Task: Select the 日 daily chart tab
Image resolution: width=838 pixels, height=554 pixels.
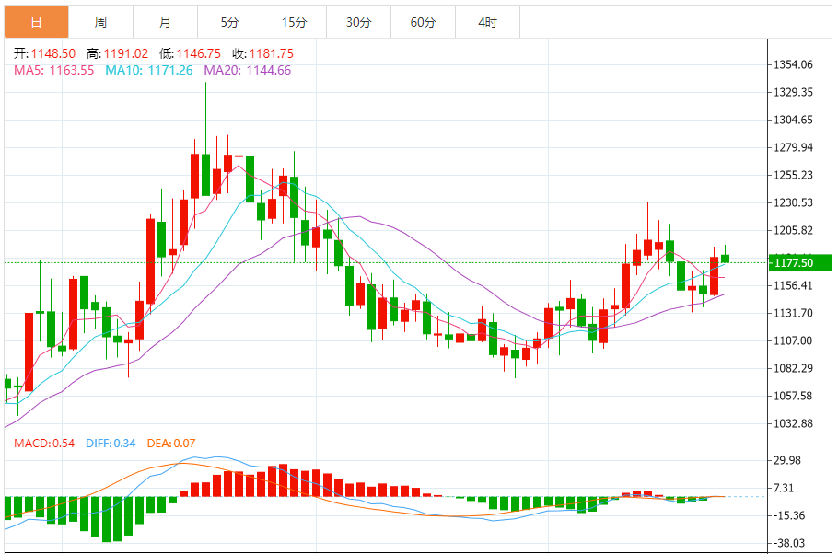Action: click(36, 22)
